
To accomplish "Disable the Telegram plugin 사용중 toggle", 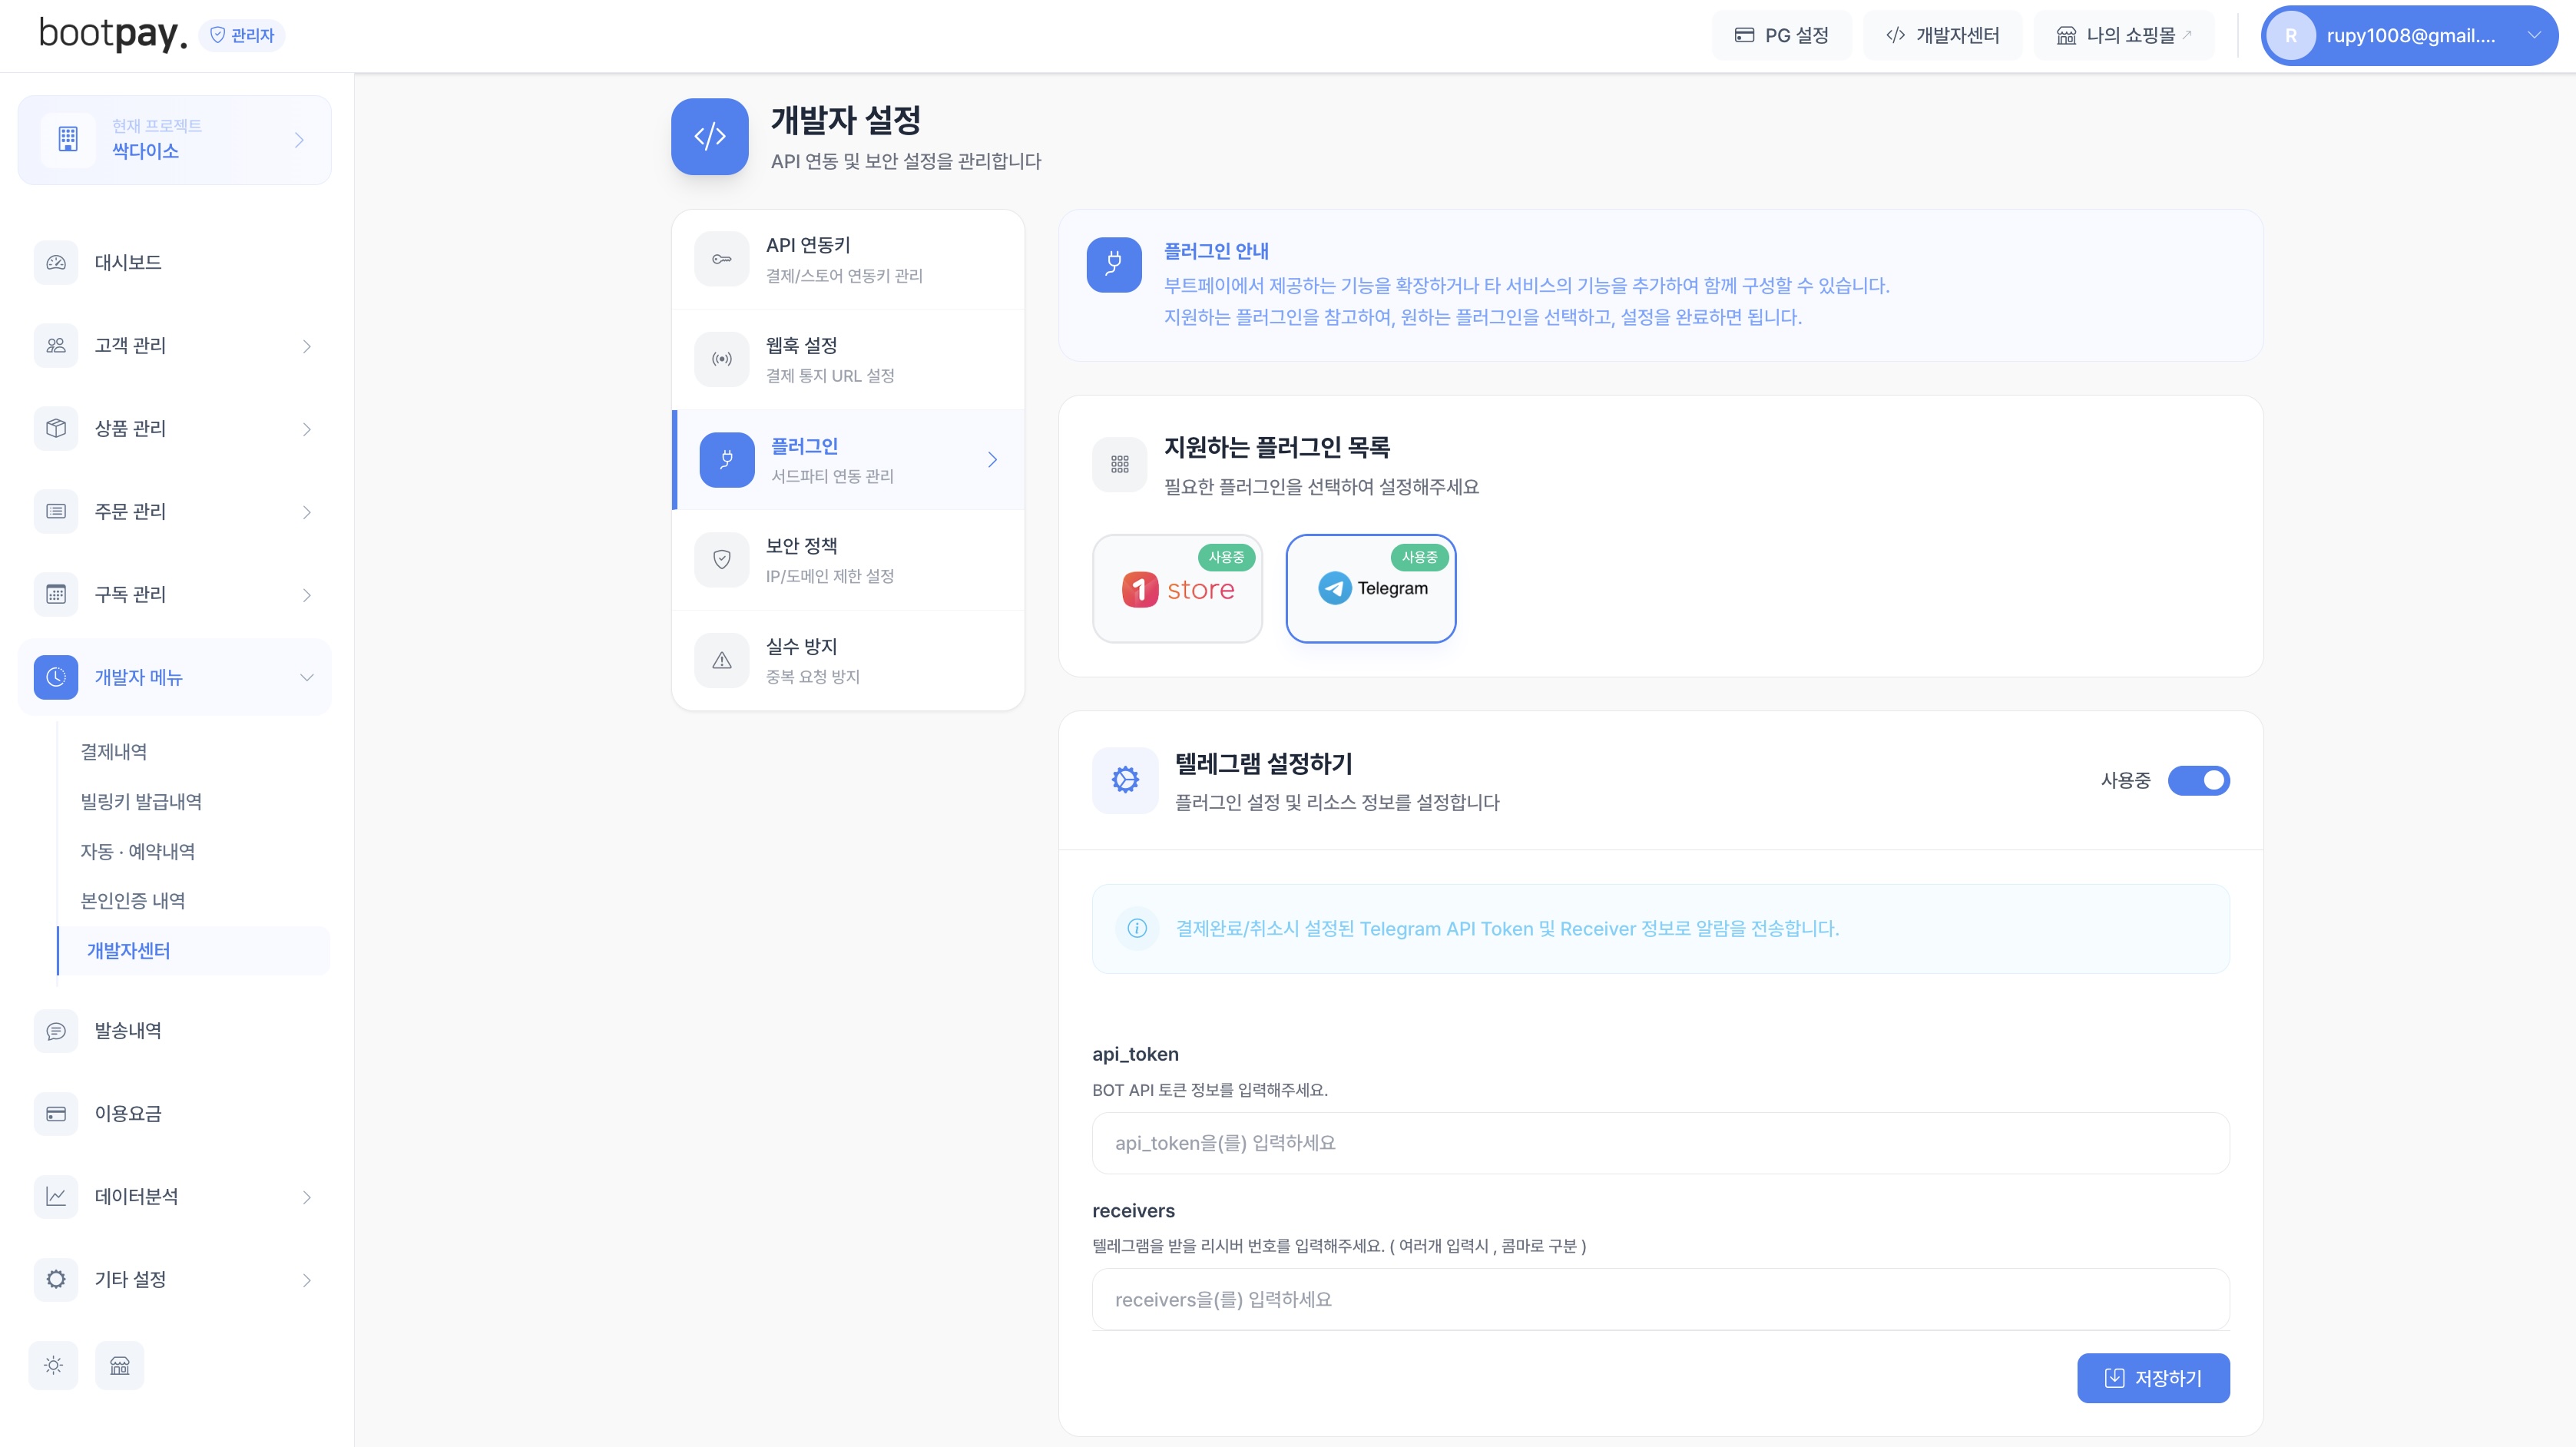I will (2199, 781).
